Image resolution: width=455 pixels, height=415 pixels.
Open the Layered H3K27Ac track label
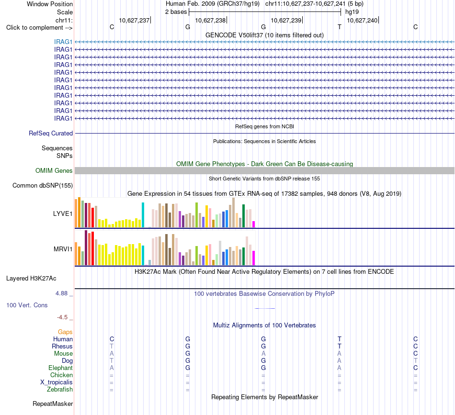(31, 279)
